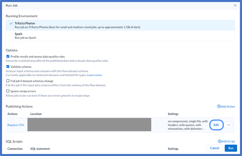
Task: Select Spark running environment
Action: coord(120,36)
